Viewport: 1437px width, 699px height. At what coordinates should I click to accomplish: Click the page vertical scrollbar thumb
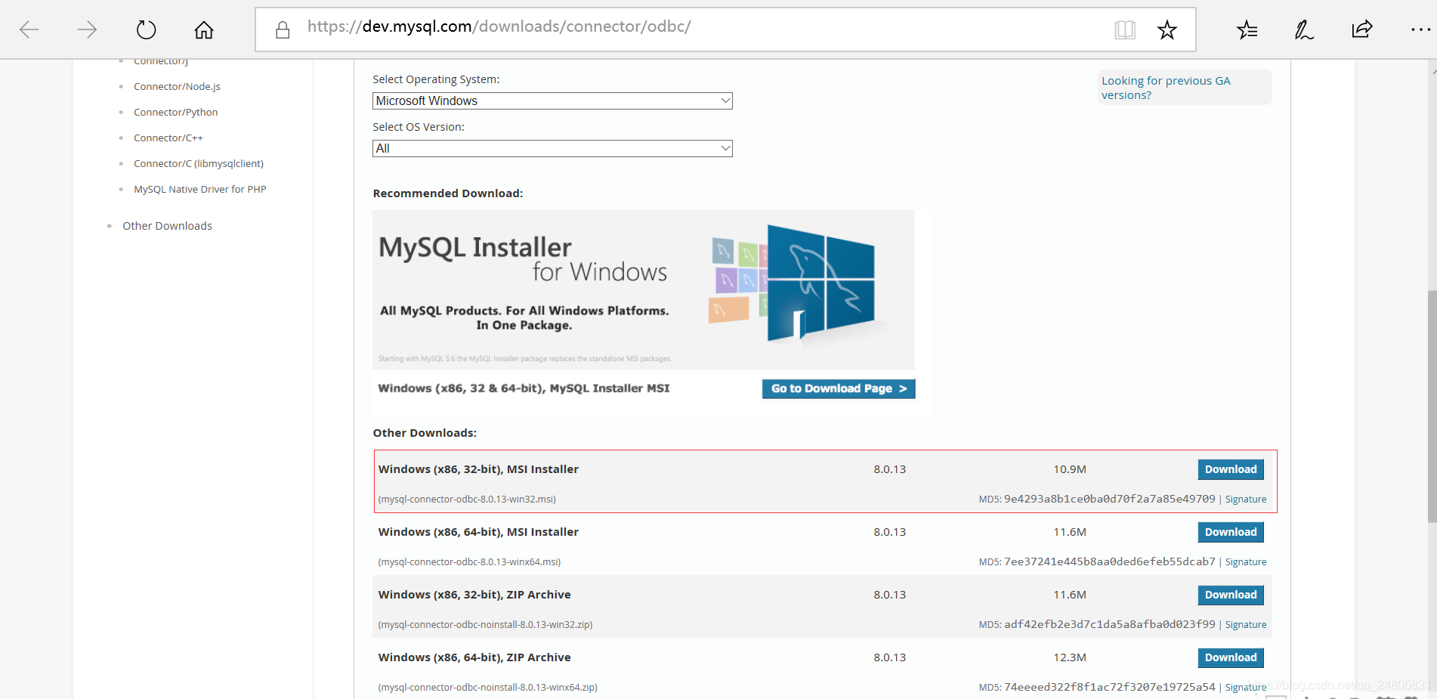pyautogui.click(x=1432, y=406)
